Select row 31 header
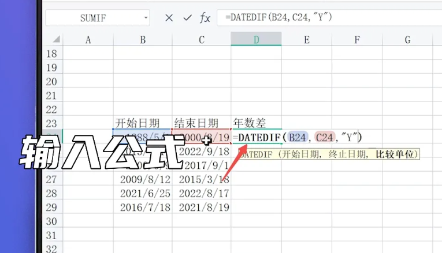442x253 pixels. click(x=51, y=235)
